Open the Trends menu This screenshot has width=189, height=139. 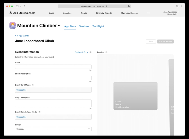pos(84,13)
